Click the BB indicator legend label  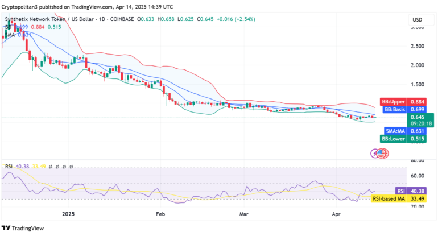8,27
